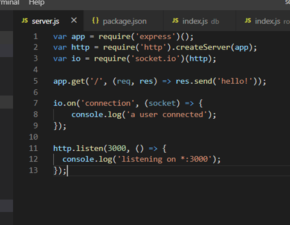This screenshot has width=290, height=225.
Task: Click the 'connection' string on line 7
Action: pos(108,103)
